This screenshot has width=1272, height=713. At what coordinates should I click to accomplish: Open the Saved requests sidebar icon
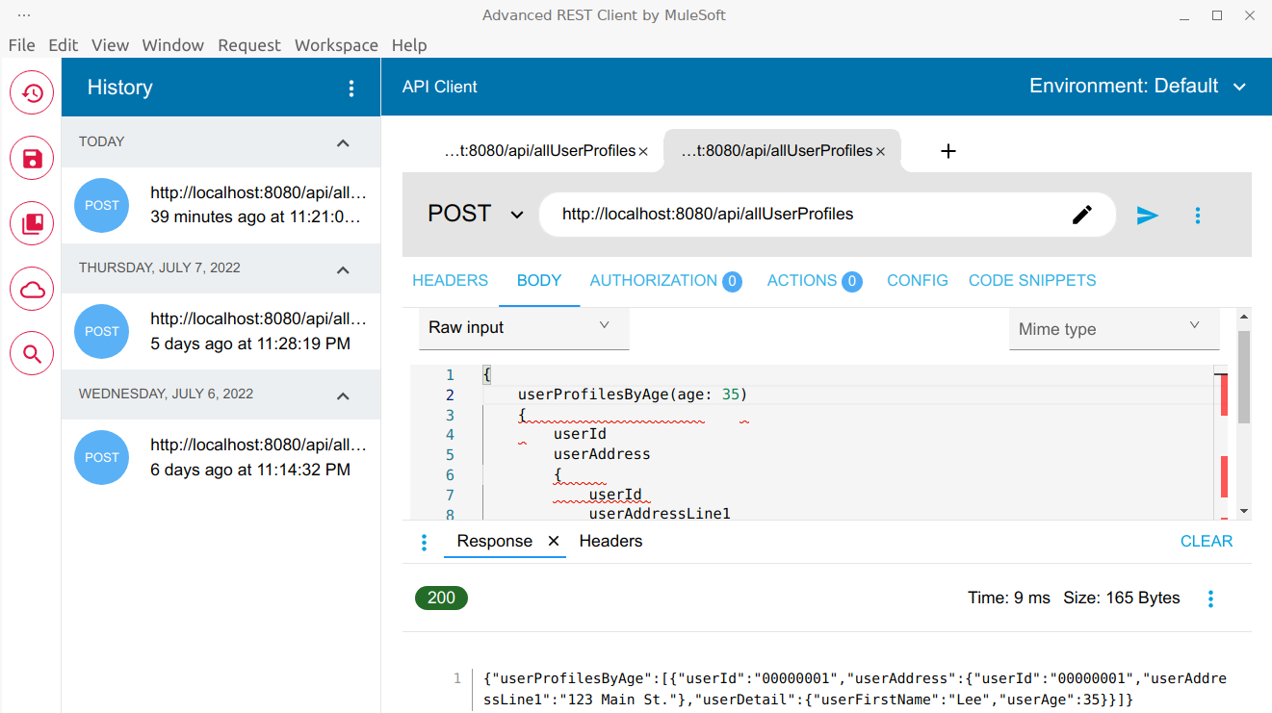pyautogui.click(x=32, y=159)
